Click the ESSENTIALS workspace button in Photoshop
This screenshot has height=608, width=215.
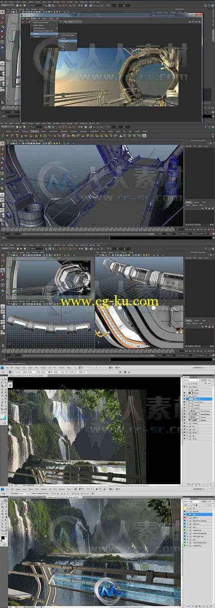point(198,489)
